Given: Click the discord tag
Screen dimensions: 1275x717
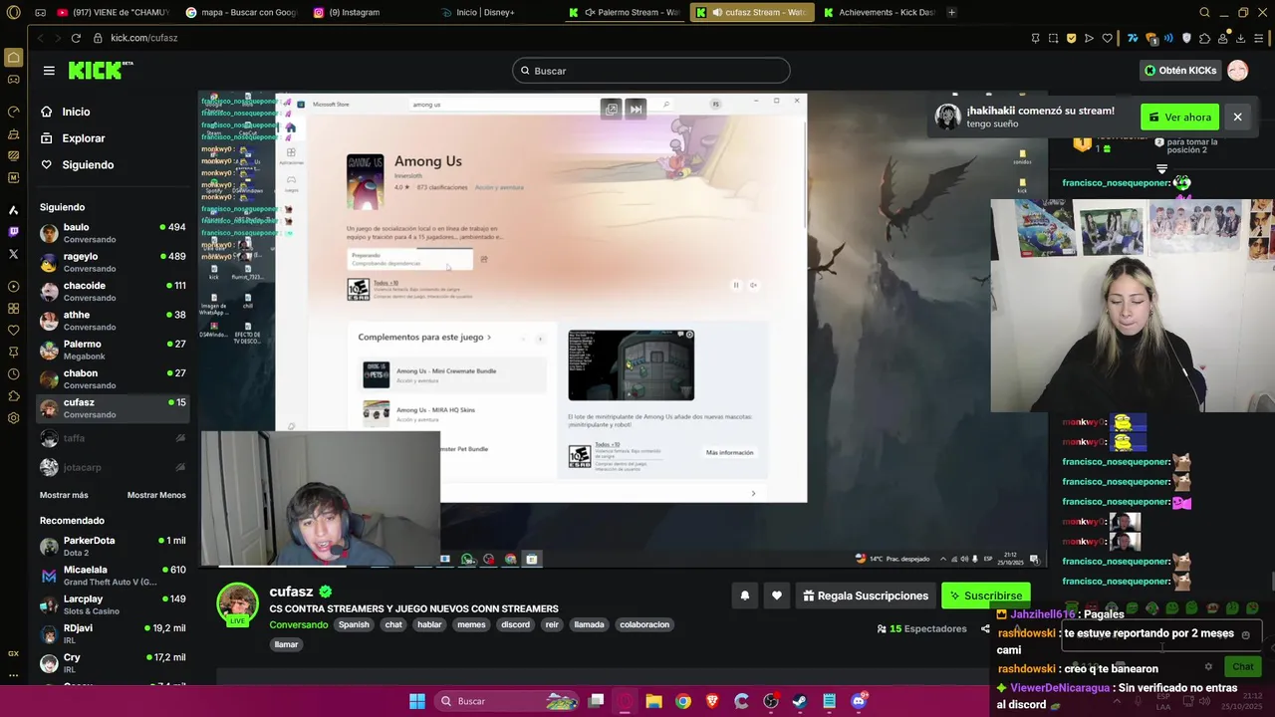Looking at the screenshot, I should [515, 624].
